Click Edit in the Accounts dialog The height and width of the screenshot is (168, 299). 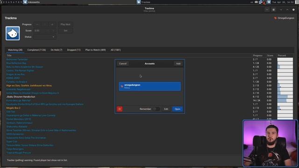pyautogui.click(x=166, y=109)
